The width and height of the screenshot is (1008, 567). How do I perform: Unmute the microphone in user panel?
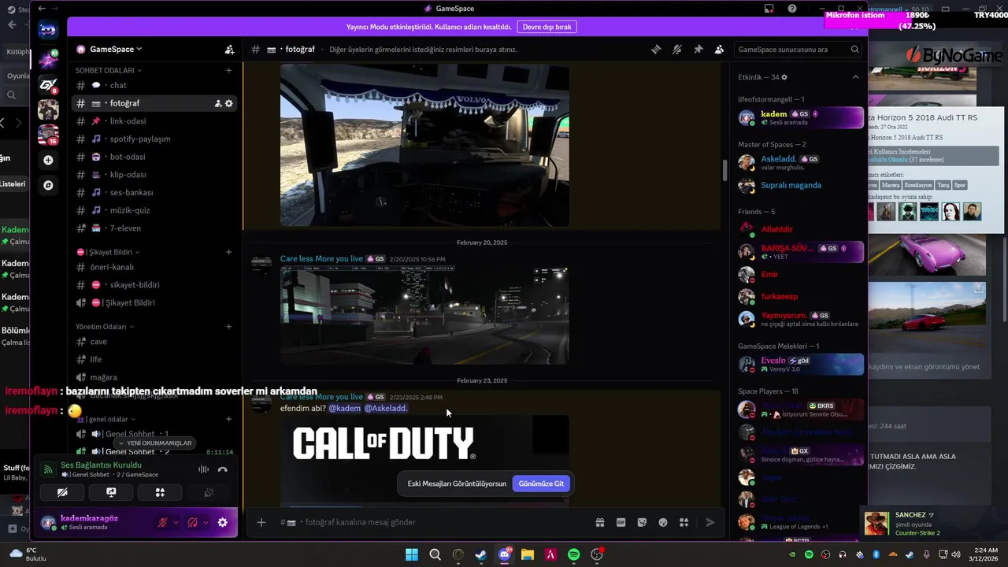point(163,522)
